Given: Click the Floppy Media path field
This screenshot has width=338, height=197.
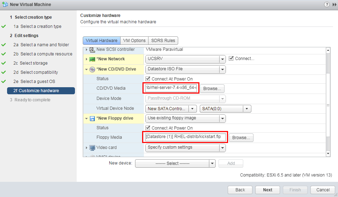Looking at the screenshot, I should 185,137.
